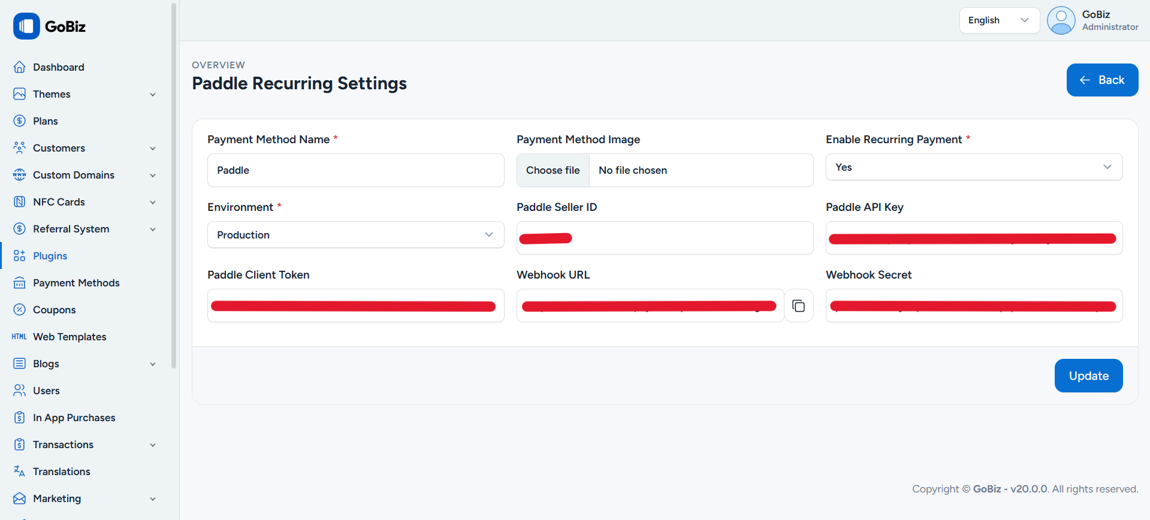Viewport: 1150px width, 520px height.
Task: Click the 'OVERVIEW' label
Action: [x=218, y=65]
